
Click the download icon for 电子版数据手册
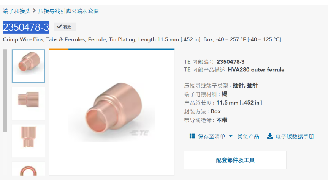point(270,136)
